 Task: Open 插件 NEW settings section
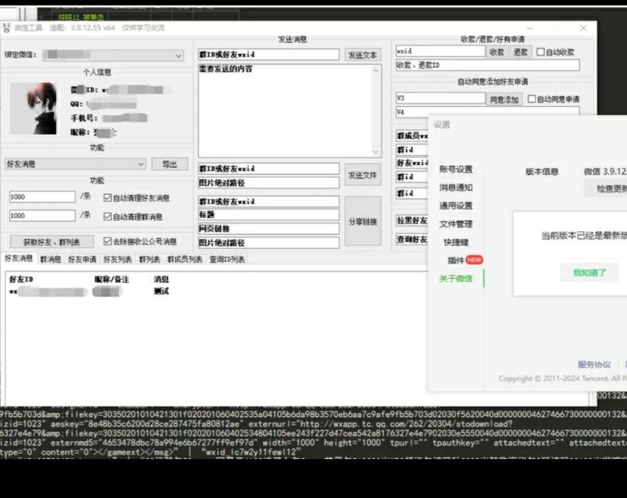coord(465,260)
